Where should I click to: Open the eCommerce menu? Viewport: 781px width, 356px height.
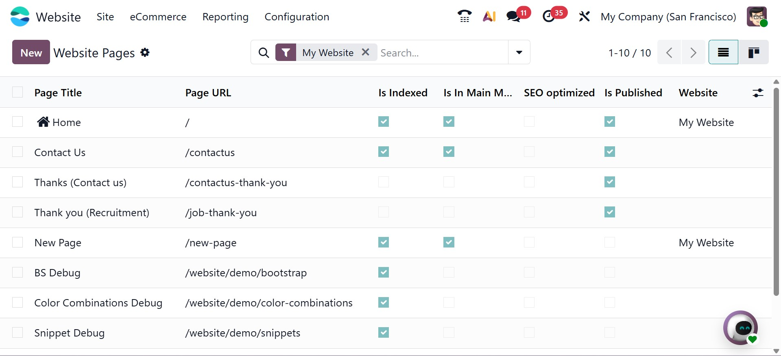click(x=158, y=17)
